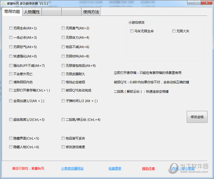This screenshot has width=214, height=179.
Task: Open the 人物属性 tab
Action: 32,12
